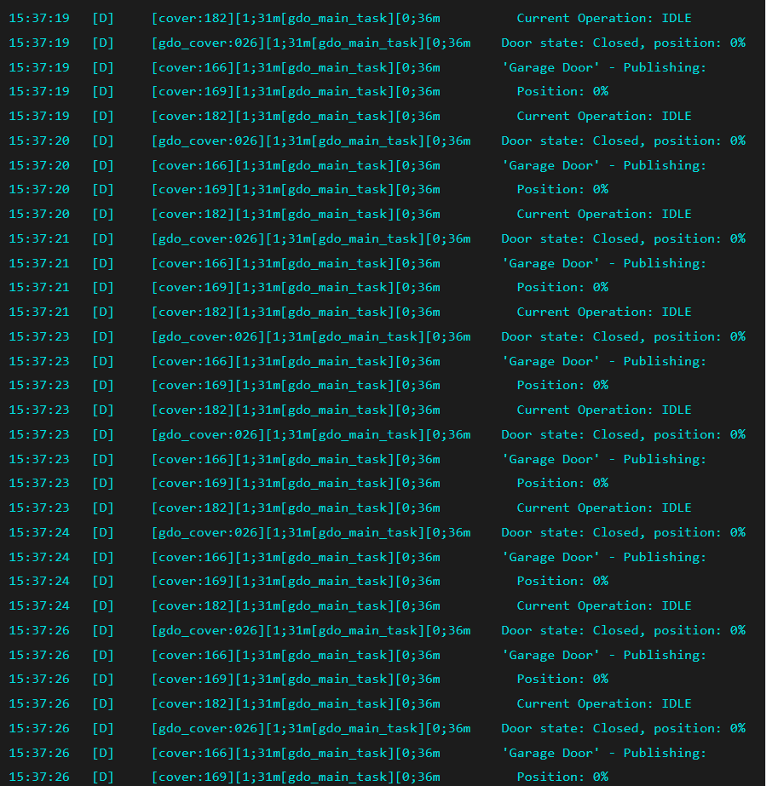Click the [D] level marker on the 15:37:24 gdo_cover:026 line
The width and height of the screenshot is (772, 786).
[x=103, y=533]
